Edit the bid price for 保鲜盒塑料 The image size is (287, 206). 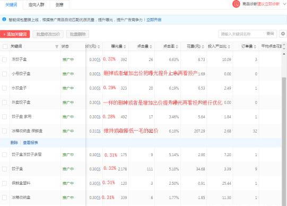(99, 183)
